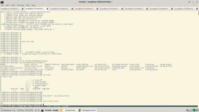Open the File menu
Viewport: 199px width, 112px height.
coord(2,5)
